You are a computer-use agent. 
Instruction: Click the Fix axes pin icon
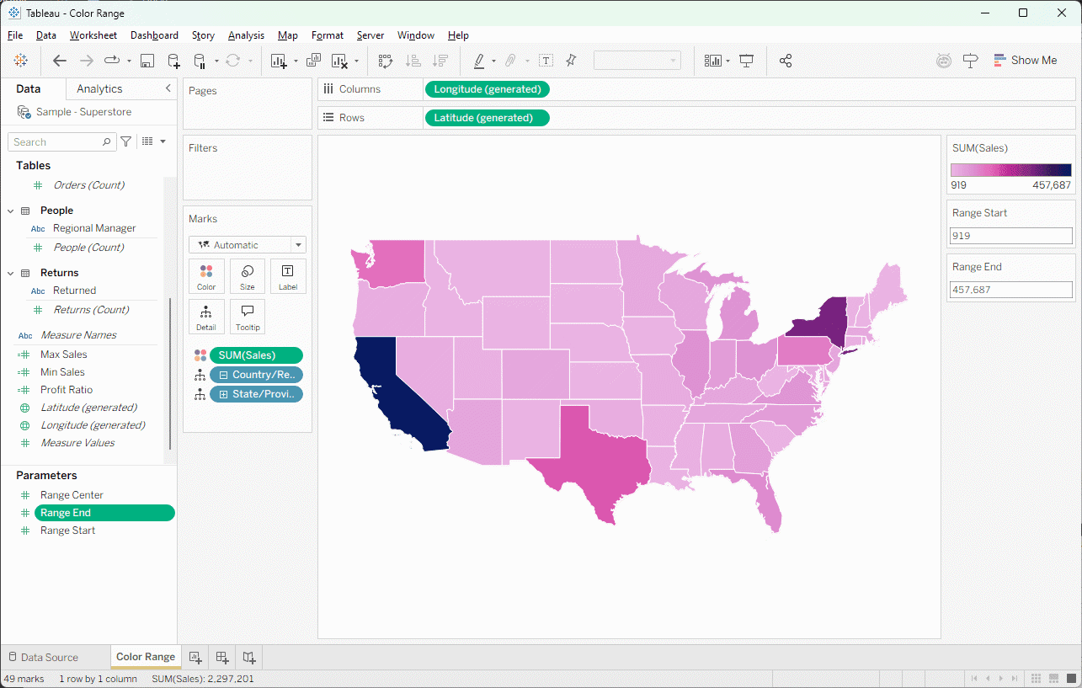572,61
